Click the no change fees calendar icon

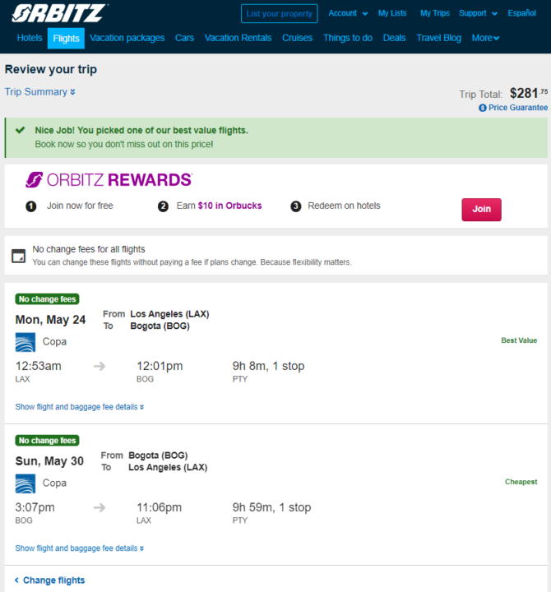19,256
